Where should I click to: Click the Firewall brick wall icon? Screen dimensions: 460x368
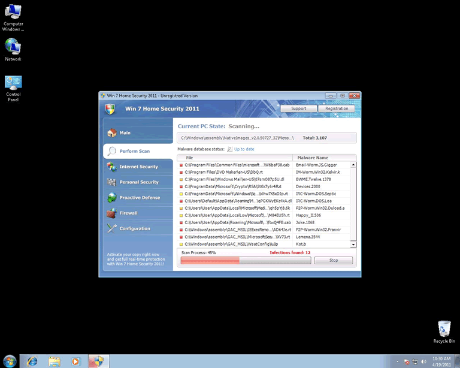point(111,213)
